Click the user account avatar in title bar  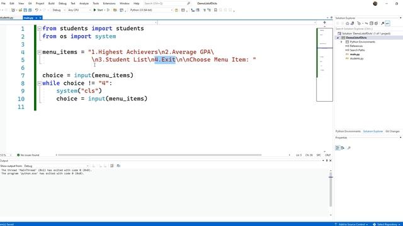(x=375, y=4)
